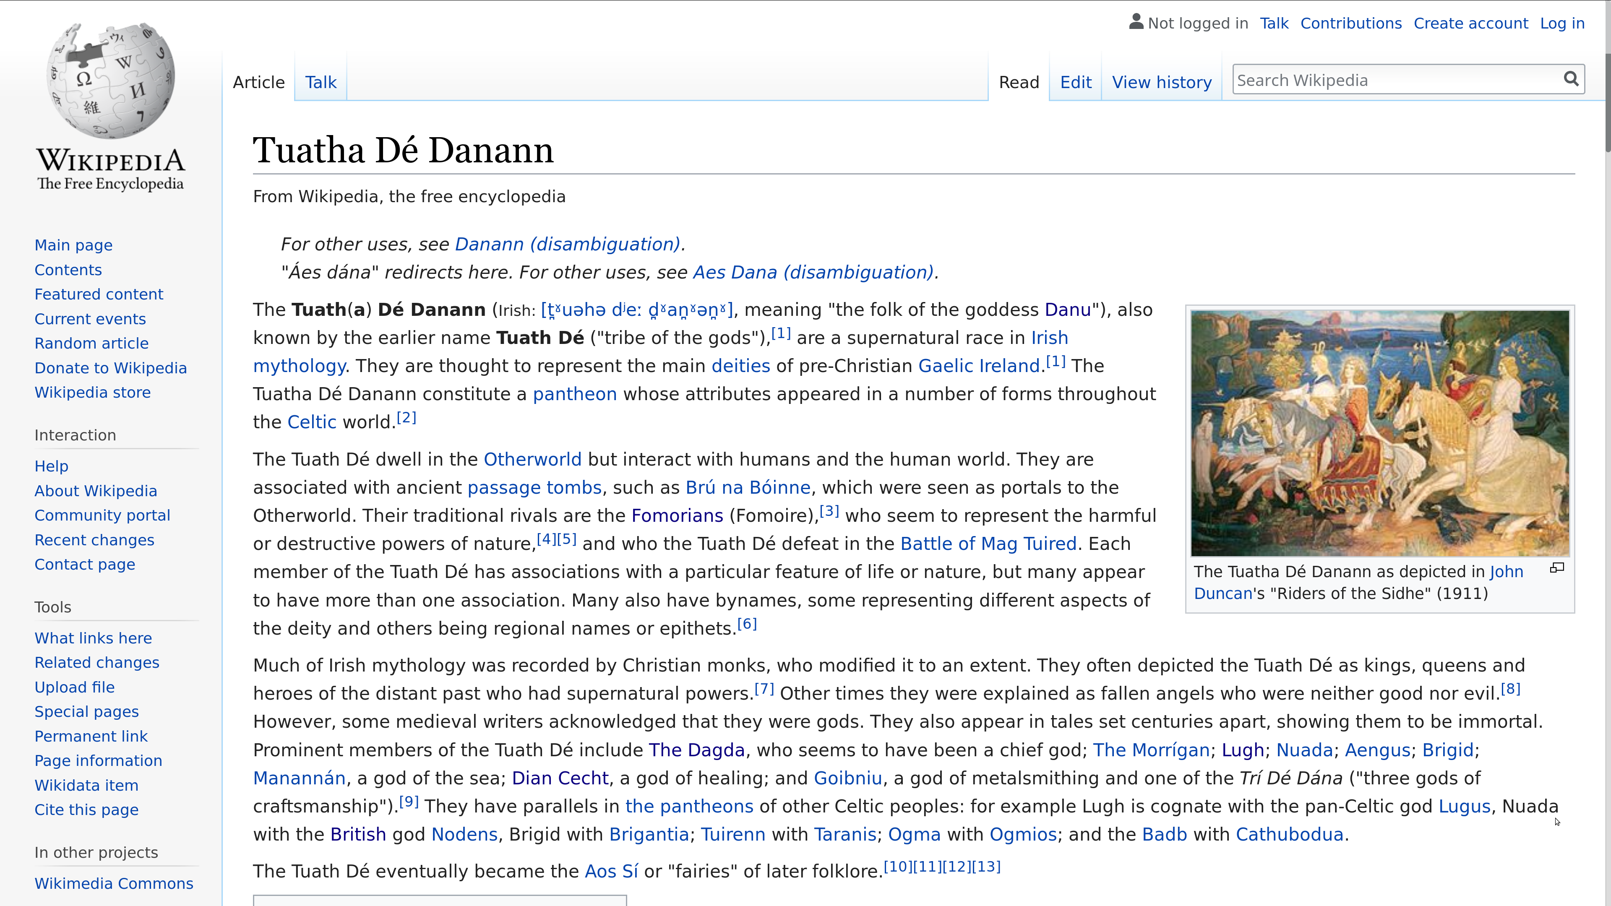Click the Irish IPA pronunciation link
The width and height of the screenshot is (1611, 906).
pos(637,310)
